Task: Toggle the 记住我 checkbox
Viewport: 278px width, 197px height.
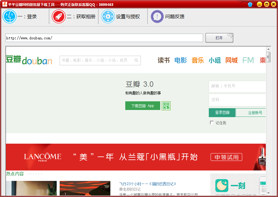Action: (212, 122)
